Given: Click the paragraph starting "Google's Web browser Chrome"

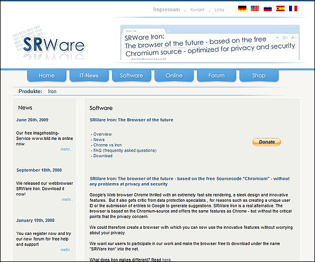Looking at the screenshot, I should [191, 206].
